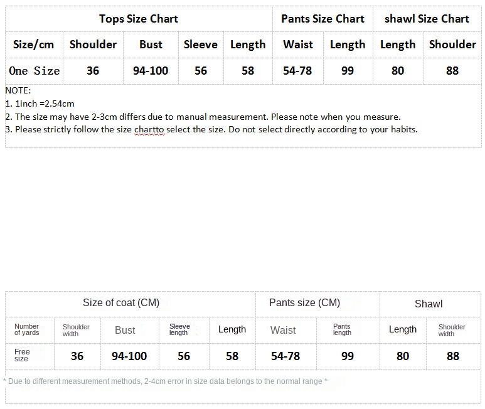Screen dimensions: 485x409
Task: Click the Size/cm column header
Action: (33, 45)
